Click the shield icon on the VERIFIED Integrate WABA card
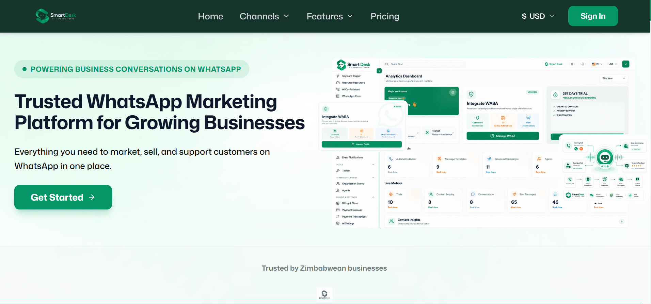 [471, 94]
